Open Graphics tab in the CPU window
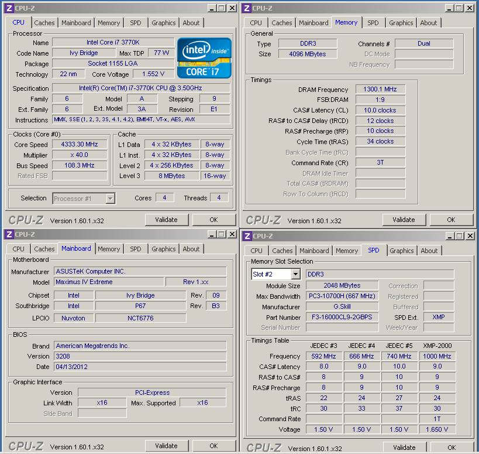 163,23
